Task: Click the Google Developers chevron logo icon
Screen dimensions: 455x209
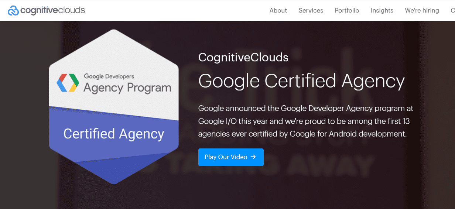Action: point(68,83)
